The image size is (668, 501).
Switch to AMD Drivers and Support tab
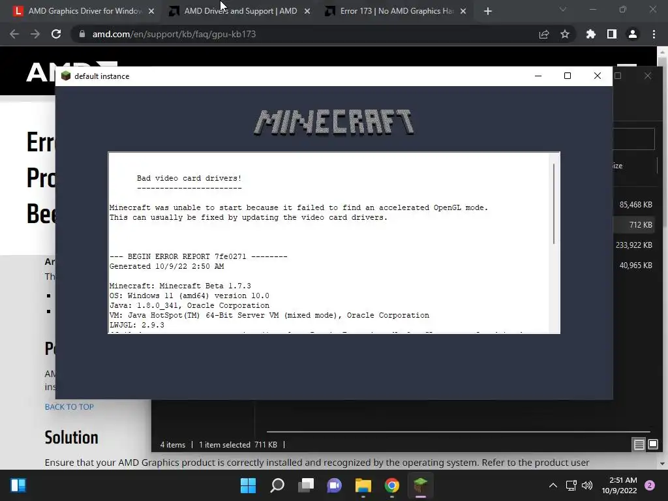(240, 11)
